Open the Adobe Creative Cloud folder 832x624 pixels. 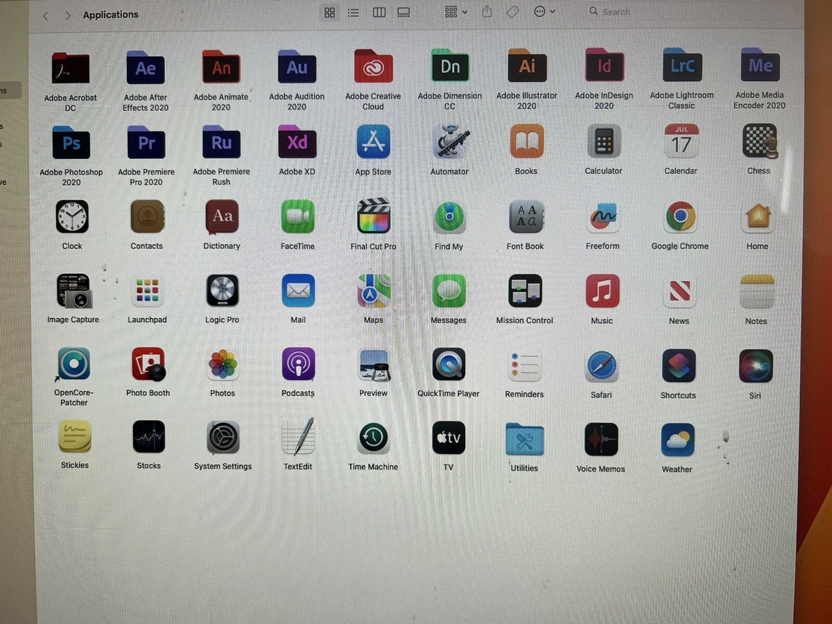coord(373,67)
